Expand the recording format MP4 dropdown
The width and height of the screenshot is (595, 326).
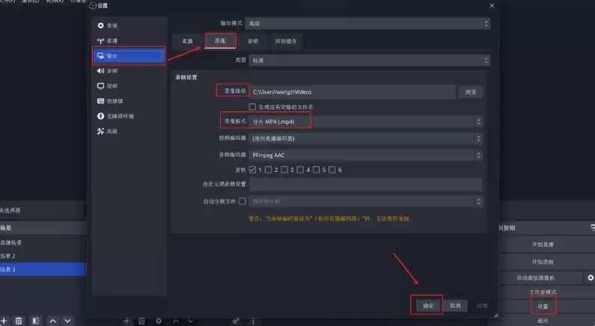(366, 122)
